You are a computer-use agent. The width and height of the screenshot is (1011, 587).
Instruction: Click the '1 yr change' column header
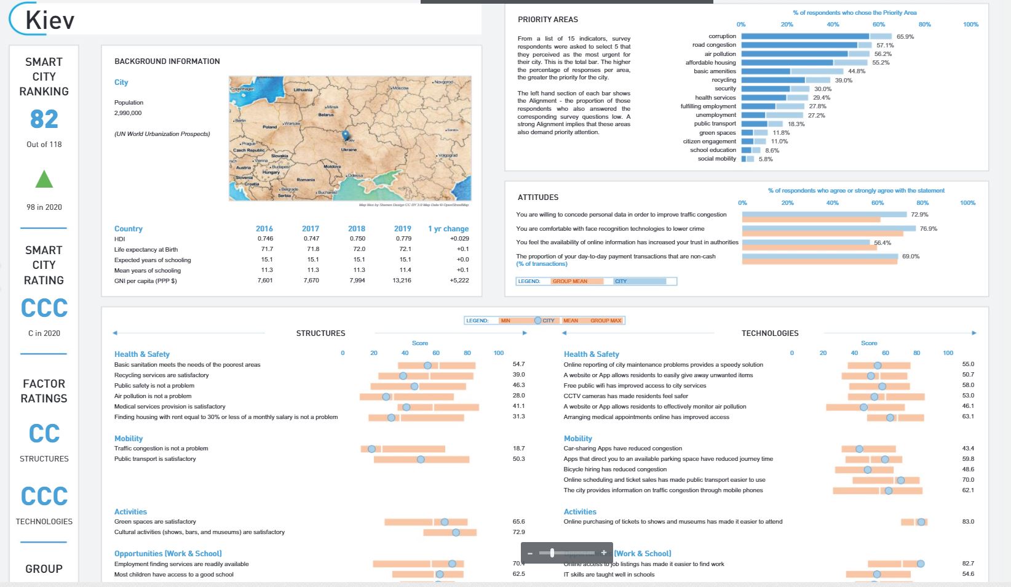pos(448,229)
